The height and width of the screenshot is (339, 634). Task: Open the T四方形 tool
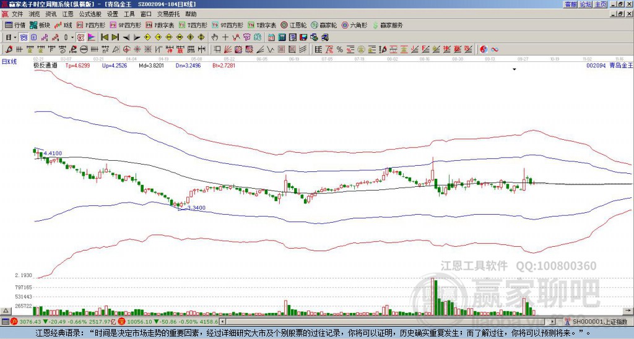[x=193, y=25]
